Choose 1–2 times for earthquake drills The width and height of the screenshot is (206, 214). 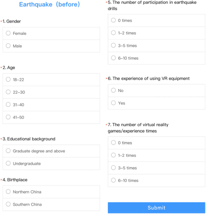pos(113,33)
